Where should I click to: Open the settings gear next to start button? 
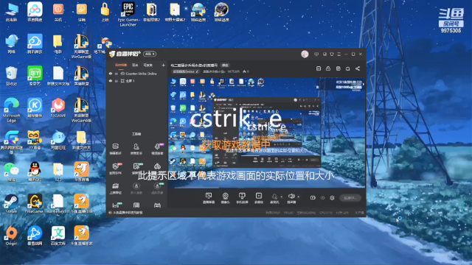pos(332,198)
